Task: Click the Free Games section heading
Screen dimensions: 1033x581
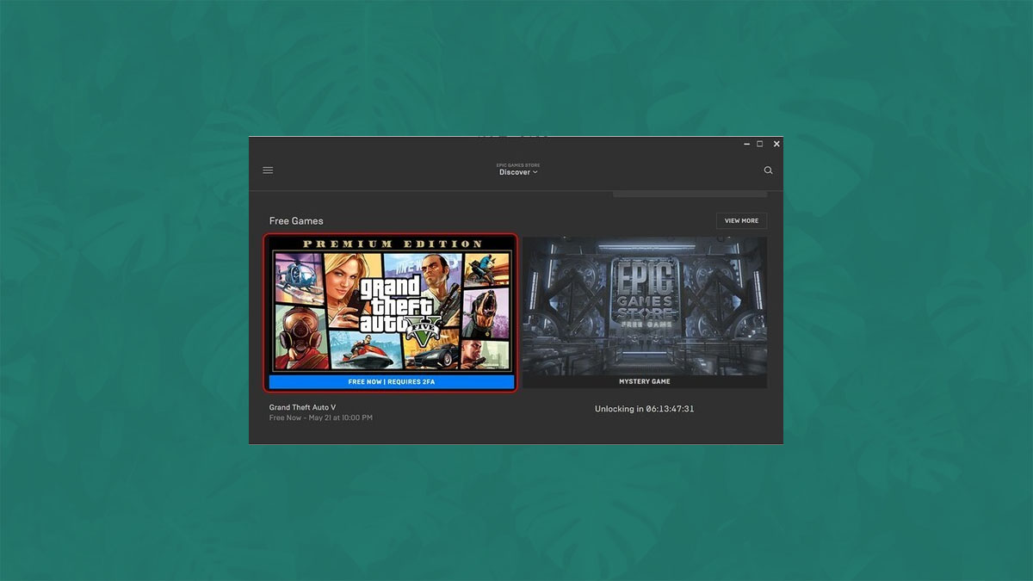Action: 296,220
